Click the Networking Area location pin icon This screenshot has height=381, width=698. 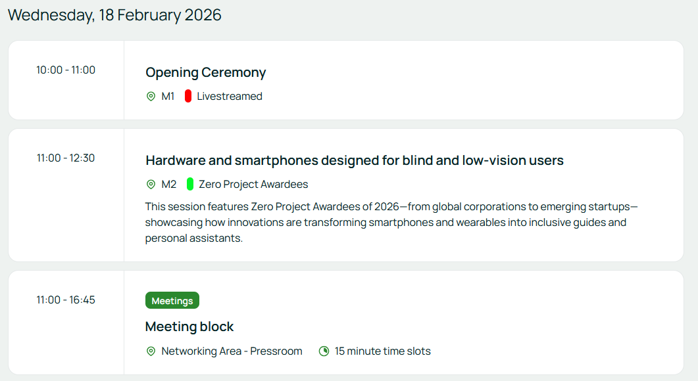(x=151, y=351)
